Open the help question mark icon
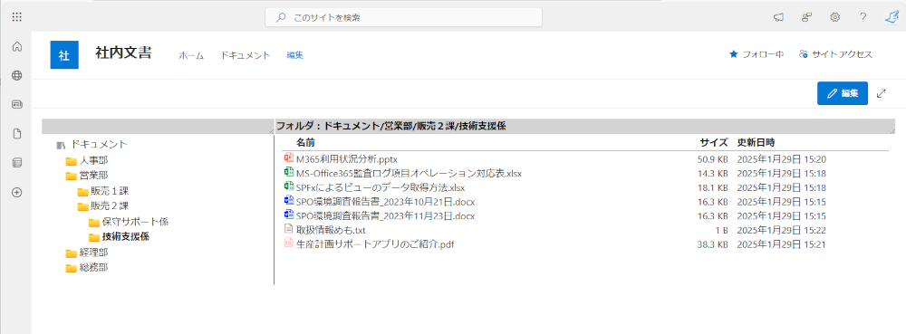The image size is (906, 334). point(863,17)
